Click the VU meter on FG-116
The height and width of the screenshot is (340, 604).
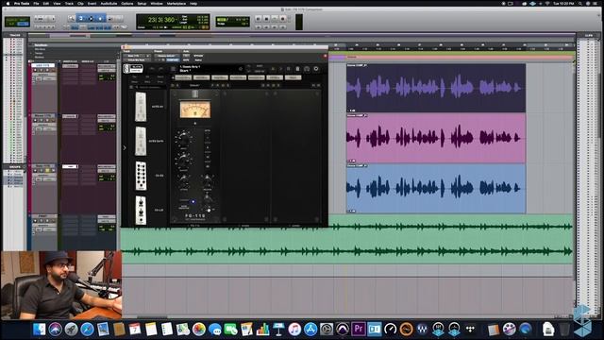pos(195,110)
